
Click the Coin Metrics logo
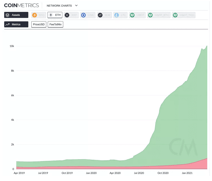point(21,5)
